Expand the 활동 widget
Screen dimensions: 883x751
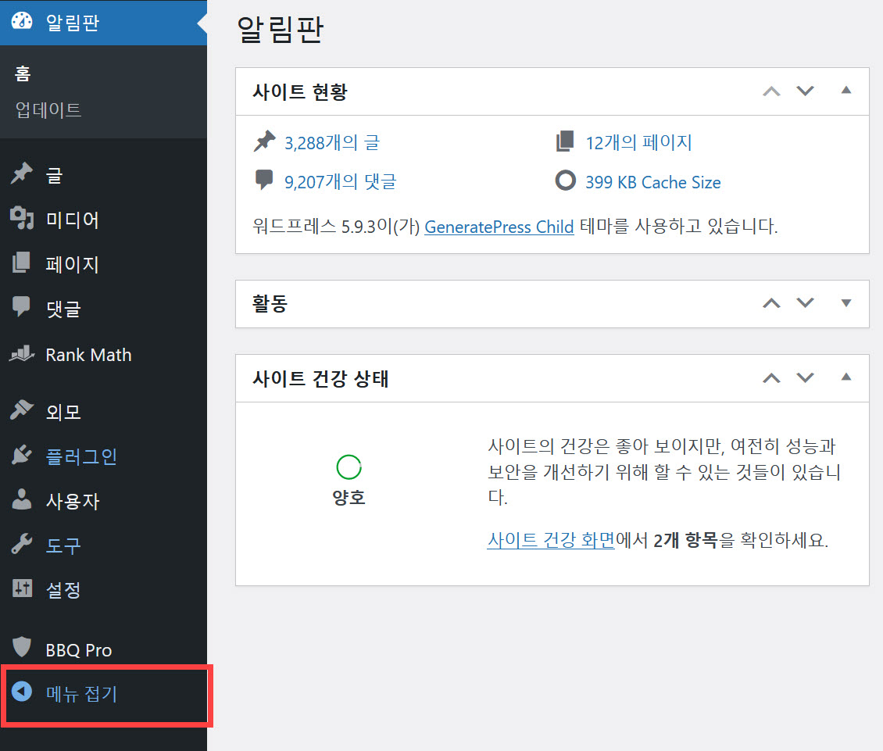(x=846, y=304)
